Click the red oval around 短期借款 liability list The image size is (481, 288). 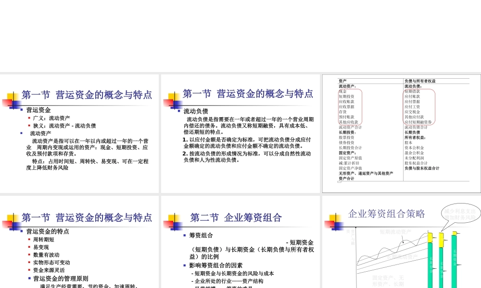419,106
